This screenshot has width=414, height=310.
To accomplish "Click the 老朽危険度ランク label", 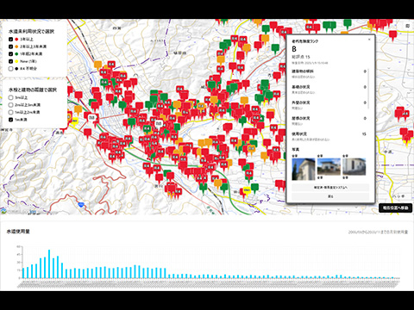I will (305, 41).
